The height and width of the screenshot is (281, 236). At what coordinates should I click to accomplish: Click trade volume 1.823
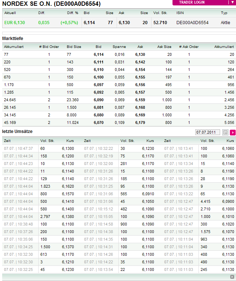coord(45,186)
